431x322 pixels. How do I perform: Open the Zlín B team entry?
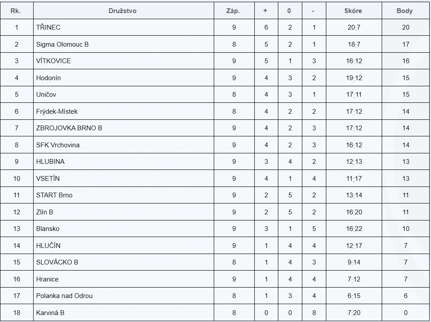[44, 212]
